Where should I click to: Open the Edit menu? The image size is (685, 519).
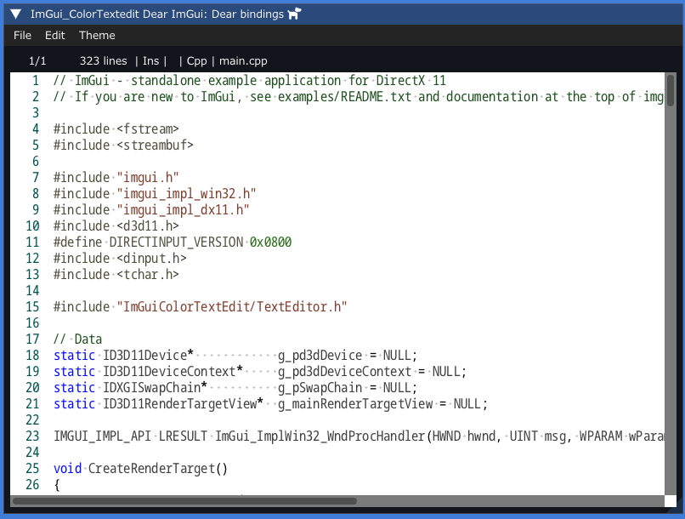tap(55, 36)
